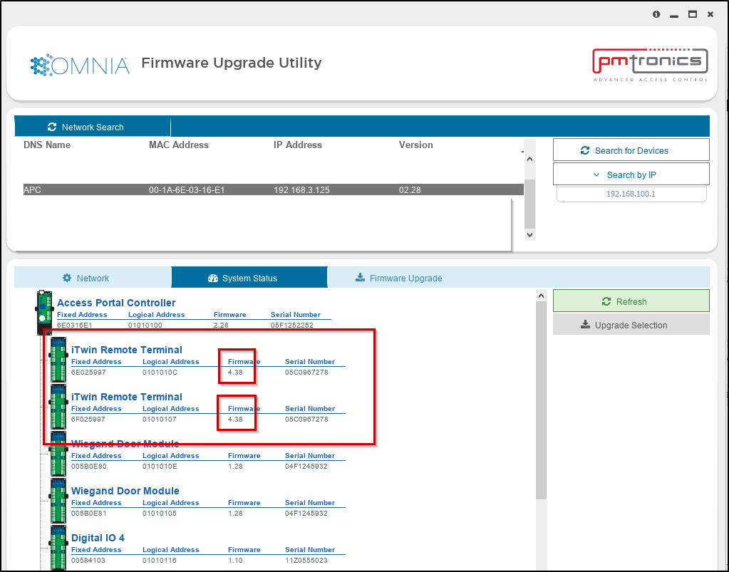Click iTwin Remote Terminal title above 6E025997

[x=126, y=350]
